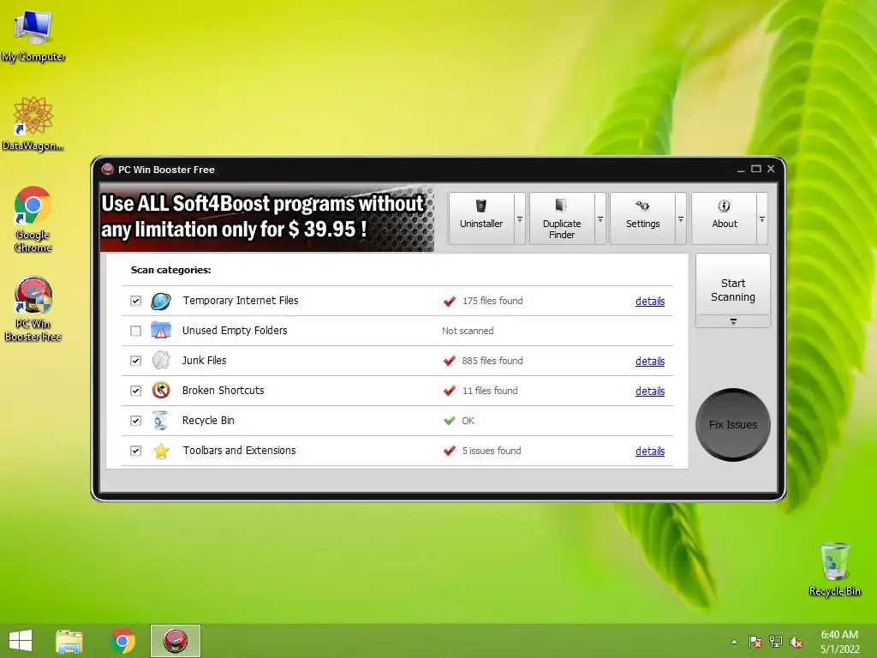
Task: Minimize the PC Win Booster window
Action: pos(741,170)
